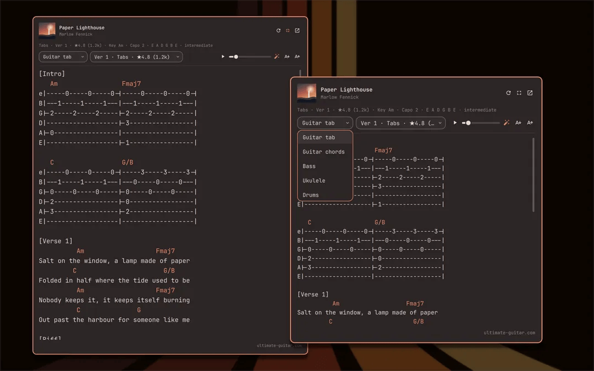The image size is (594, 371).
Task: Click the G/B chord in left window intro
Action: (127, 162)
